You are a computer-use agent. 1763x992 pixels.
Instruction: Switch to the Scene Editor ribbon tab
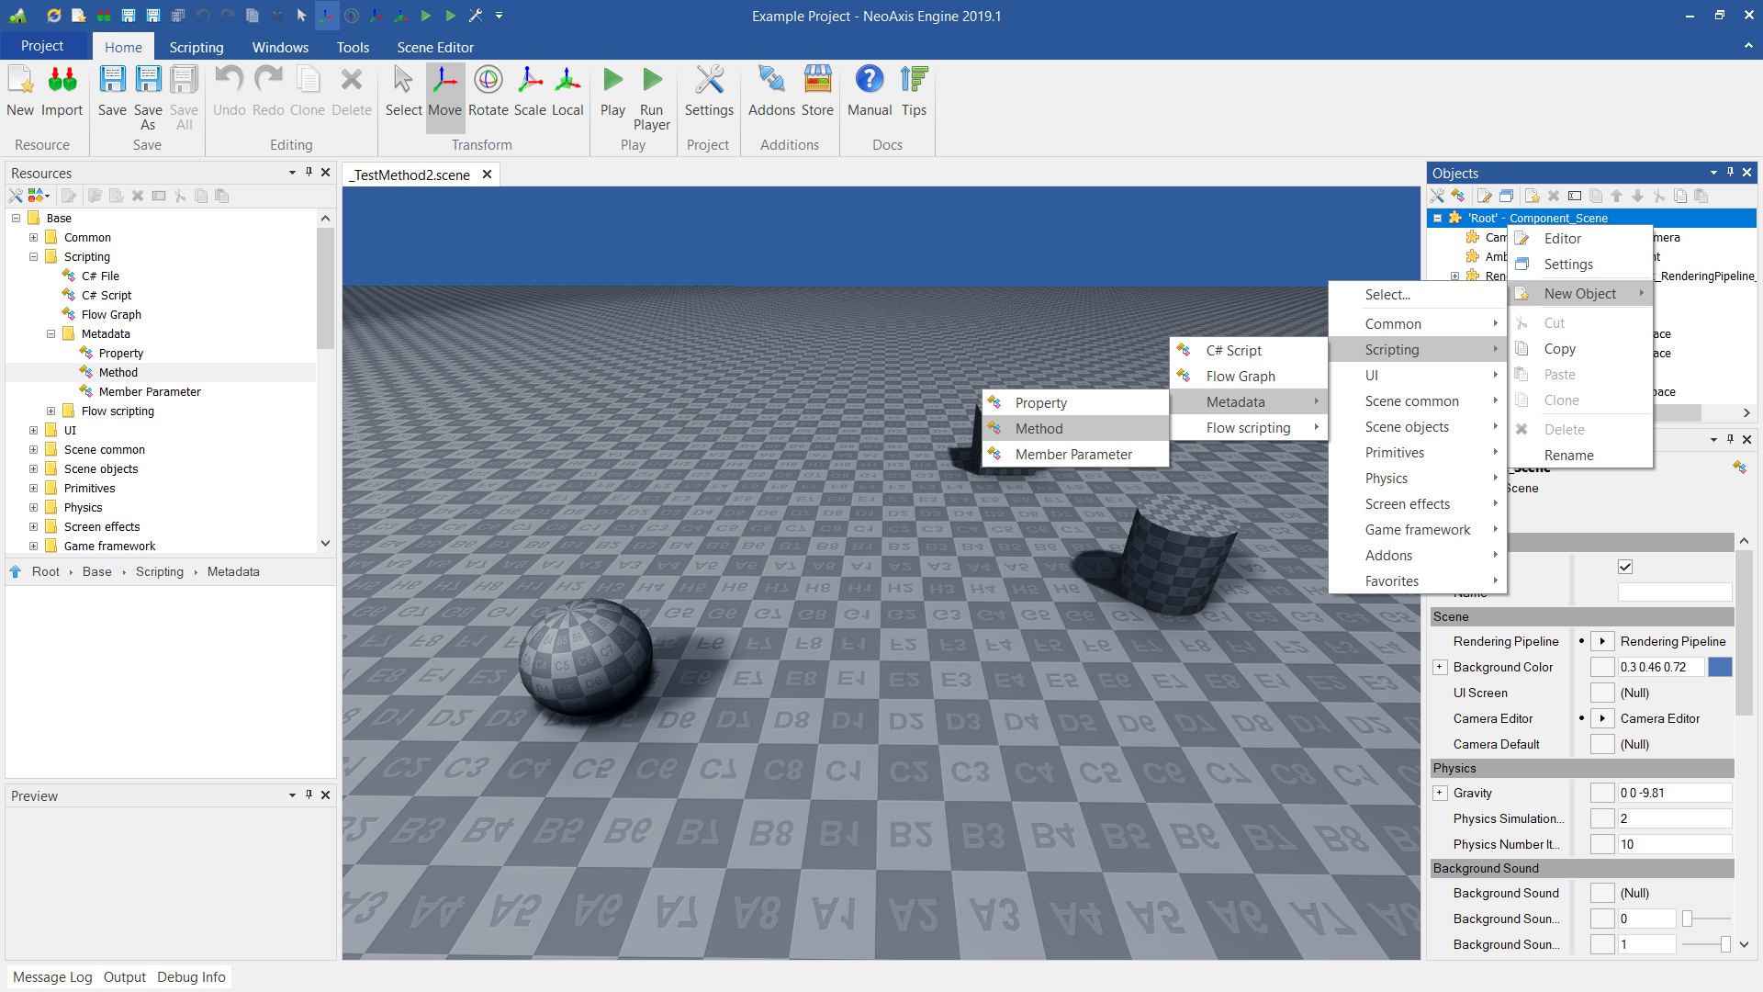(x=435, y=47)
